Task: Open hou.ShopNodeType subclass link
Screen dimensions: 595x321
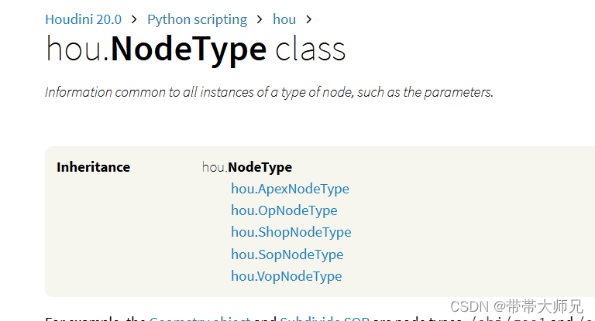Action: tap(291, 232)
